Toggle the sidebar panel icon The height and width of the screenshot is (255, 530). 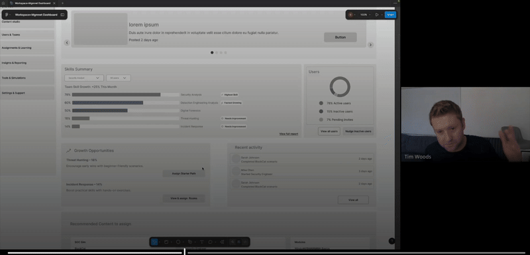(62, 15)
